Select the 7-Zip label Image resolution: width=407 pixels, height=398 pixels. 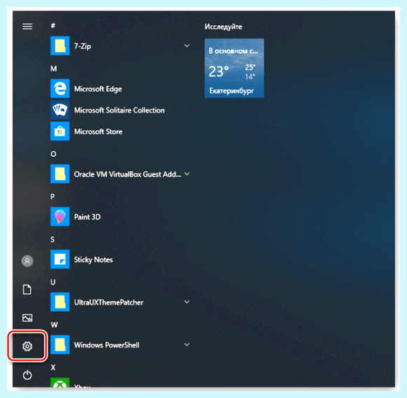tap(83, 46)
